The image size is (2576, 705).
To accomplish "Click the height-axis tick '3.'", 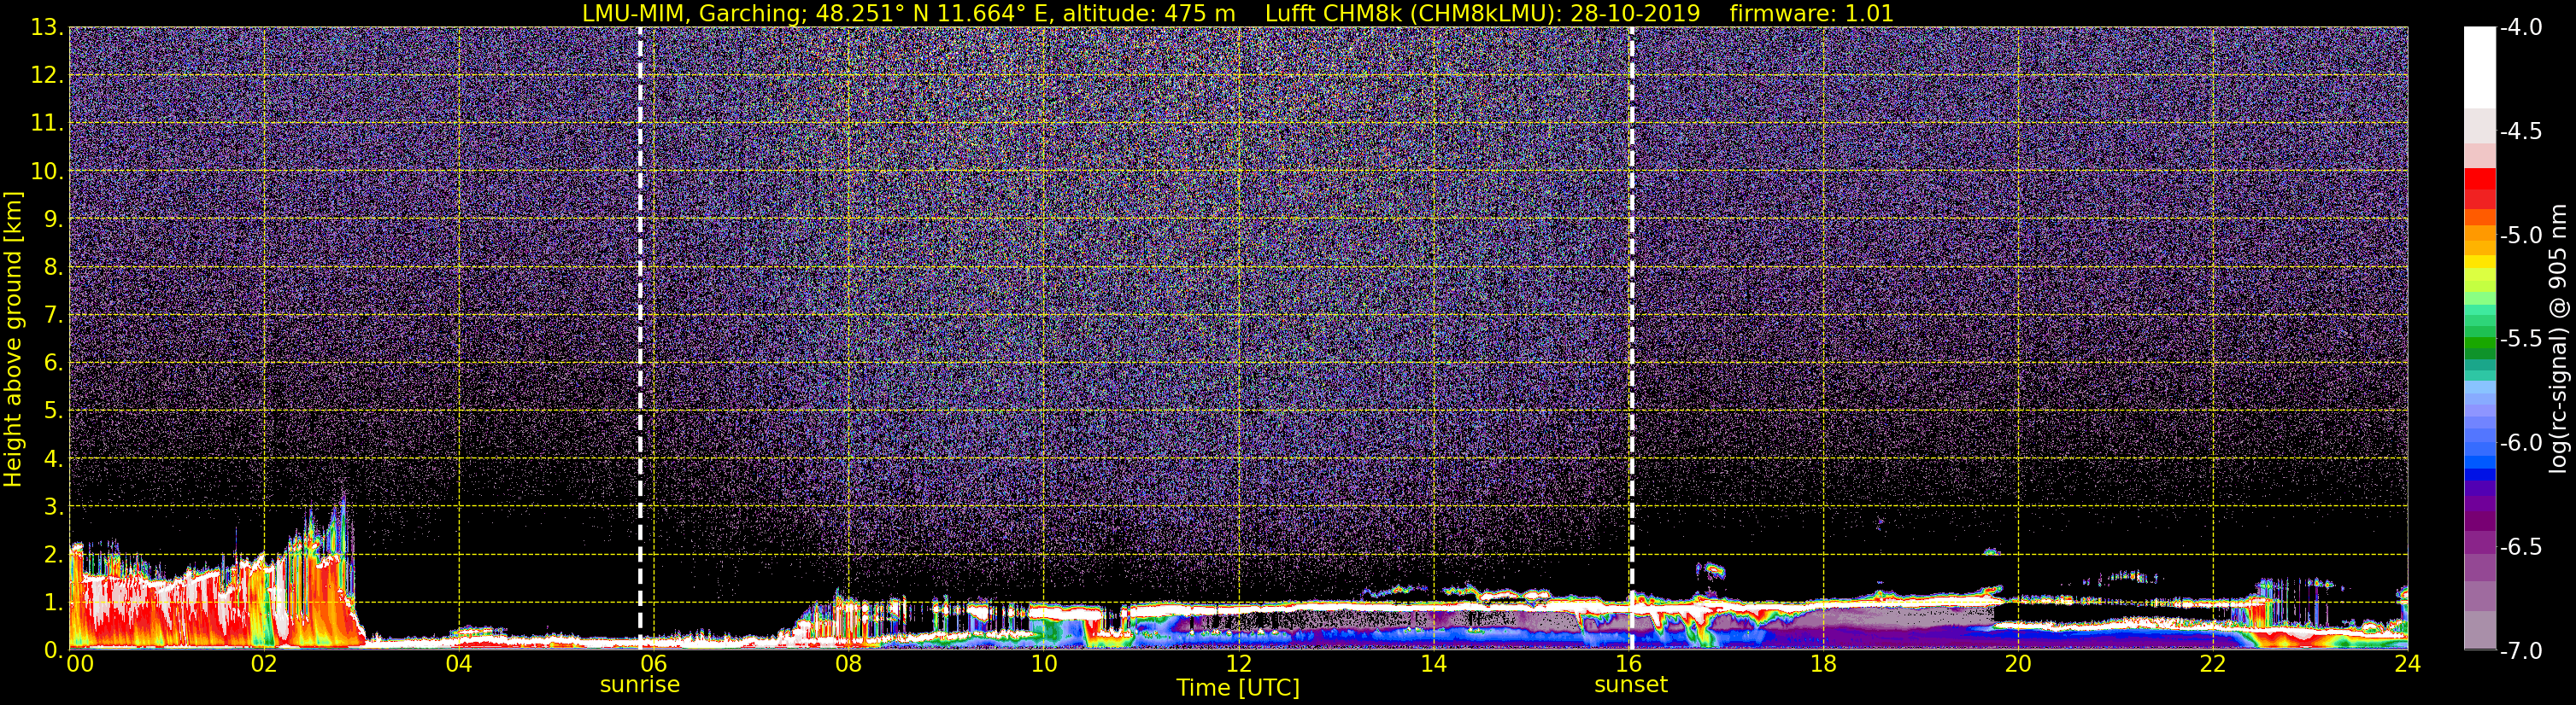I will pyautogui.click(x=54, y=506).
